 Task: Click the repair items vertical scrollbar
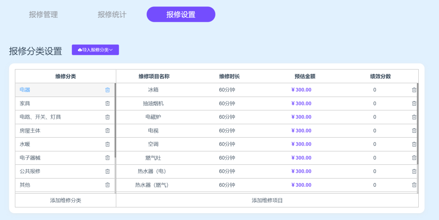click(418, 123)
